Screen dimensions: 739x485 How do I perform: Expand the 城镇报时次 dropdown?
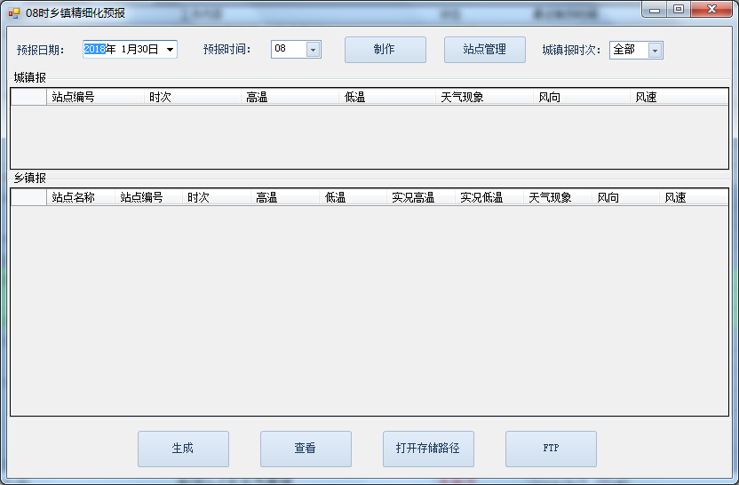[x=655, y=51]
